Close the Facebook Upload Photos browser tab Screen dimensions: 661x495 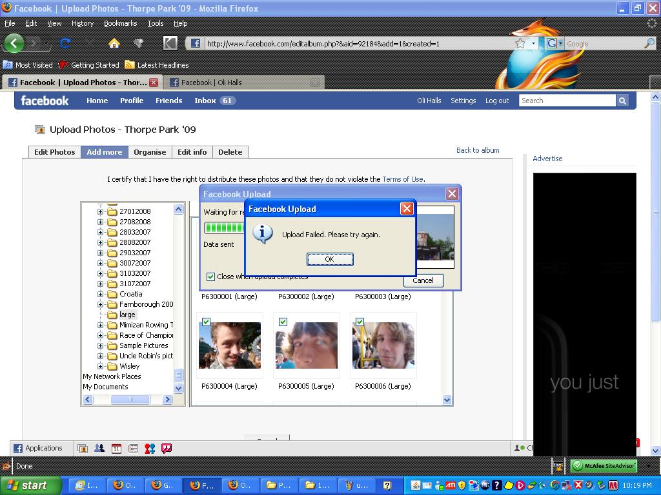pos(154,82)
